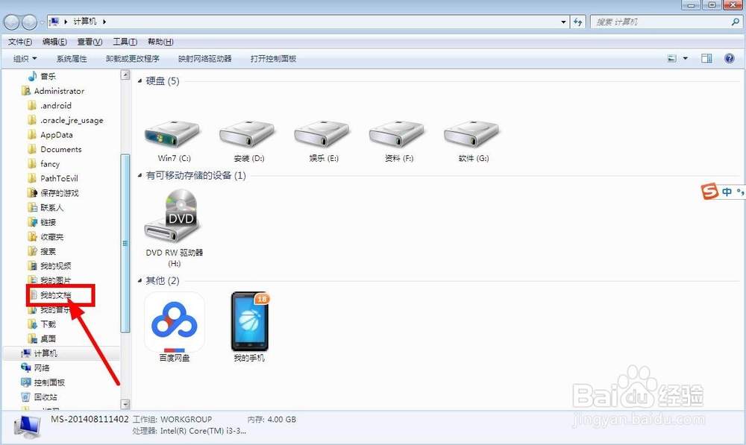The width and height of the screenshot is (746, 445).
Task: Open the 查看 menu
Action: tap(89, 41)
